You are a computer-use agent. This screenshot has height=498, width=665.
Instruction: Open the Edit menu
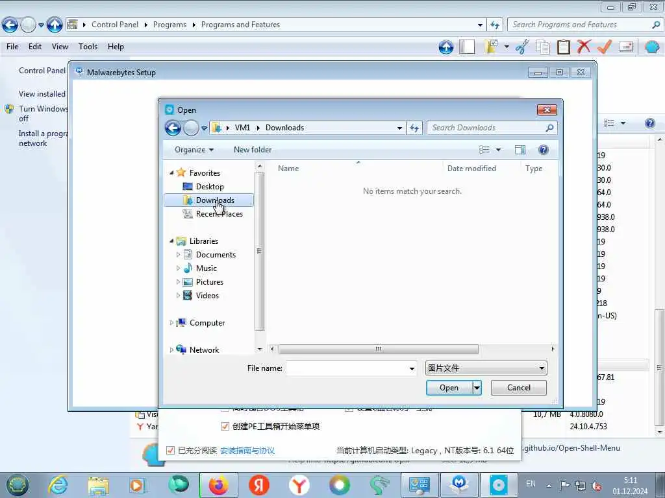(x=35, y=47)
